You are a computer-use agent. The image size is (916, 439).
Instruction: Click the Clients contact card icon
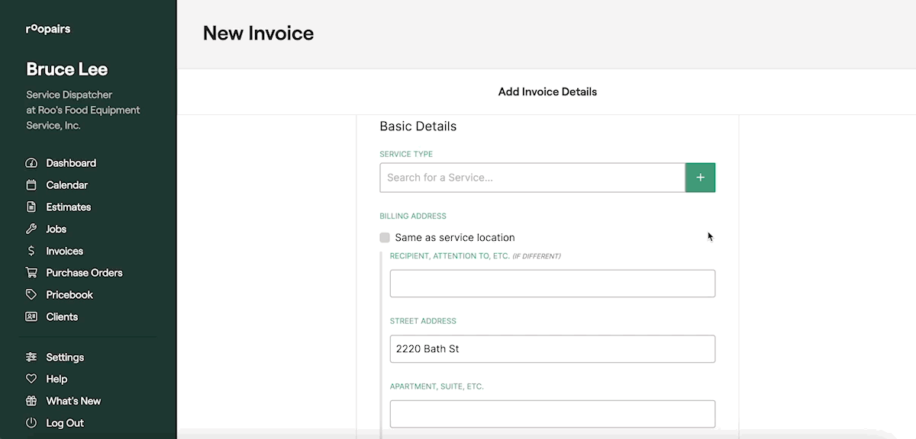31,317
